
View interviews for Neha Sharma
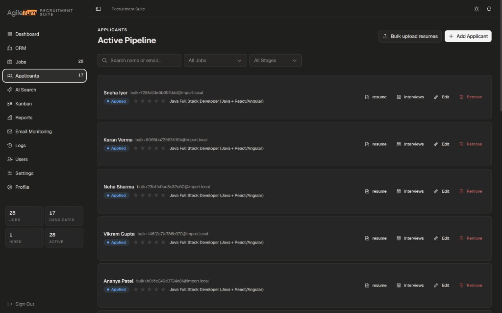pyautogui.click(x=410, y=191)
